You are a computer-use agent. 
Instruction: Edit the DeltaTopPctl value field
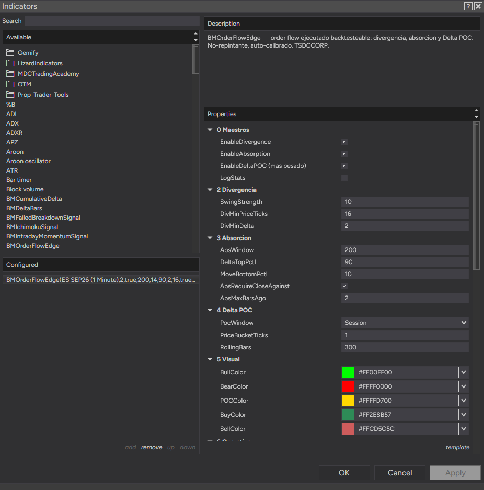[405, 262]
